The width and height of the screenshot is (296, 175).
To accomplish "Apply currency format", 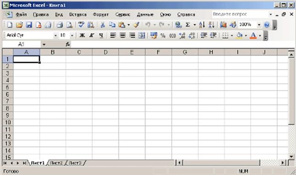I will (153, 35).
